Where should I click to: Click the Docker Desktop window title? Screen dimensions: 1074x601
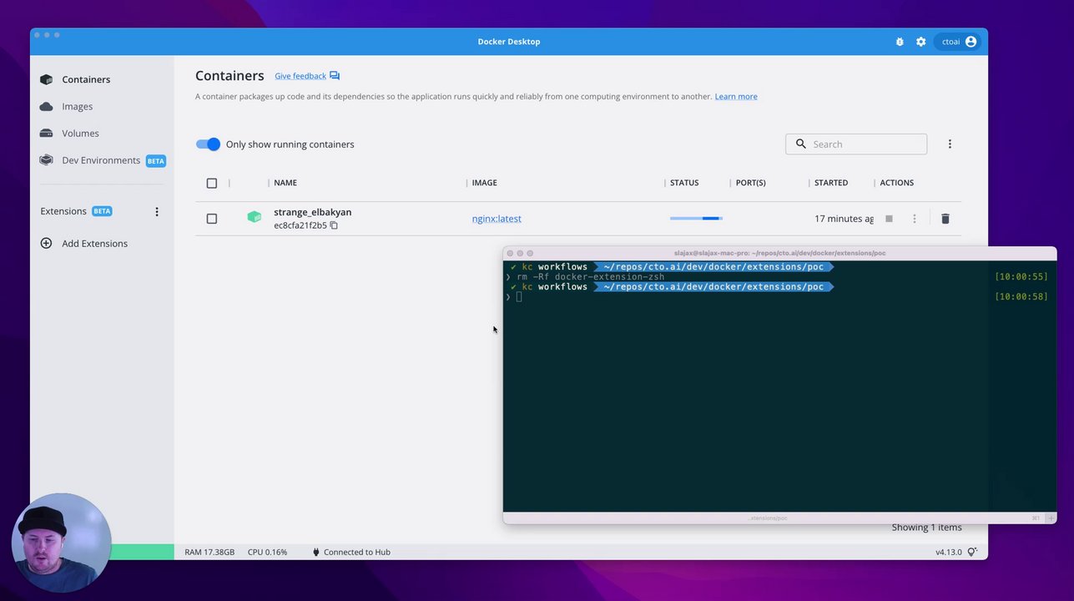[509, 42]
